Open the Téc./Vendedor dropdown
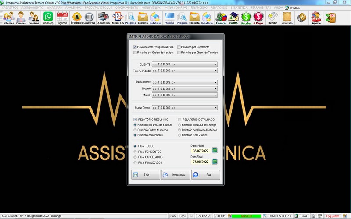This screenshot has height=219, width=351. coord(185,71)
